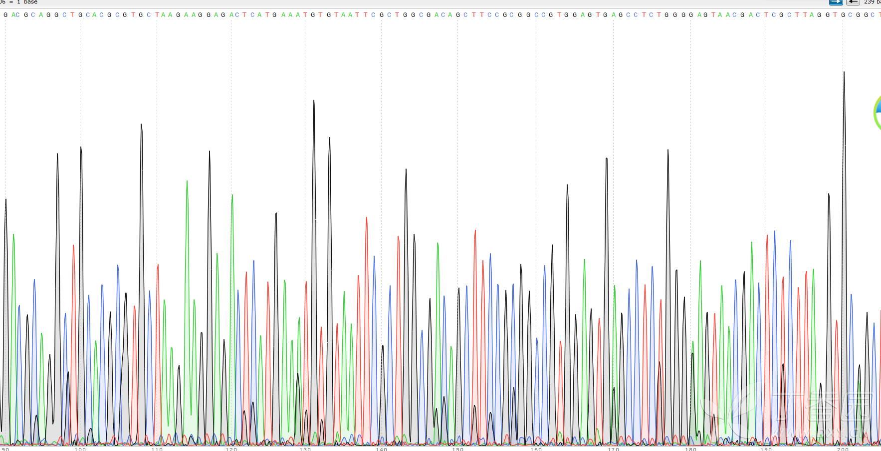Click the grey left-arrow navigation button
Image resolution: width=881 pixels, height=451 pixels.
(853, 2)
